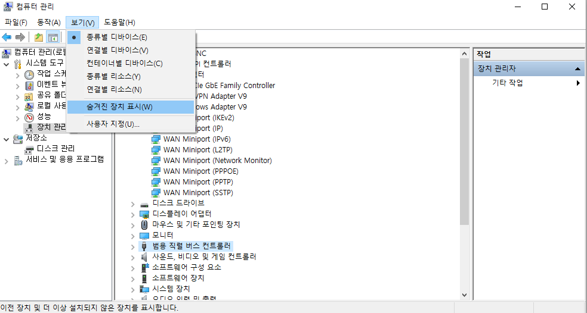Select WAN Miniport (Network Monitor) device
The height and width of the screenshot is (313, 587).
coord(218,161)
